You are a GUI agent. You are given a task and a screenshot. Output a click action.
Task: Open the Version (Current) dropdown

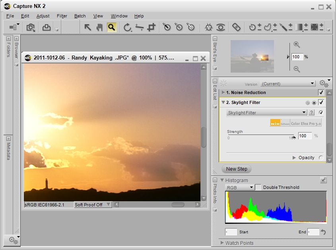coord(287,84)
